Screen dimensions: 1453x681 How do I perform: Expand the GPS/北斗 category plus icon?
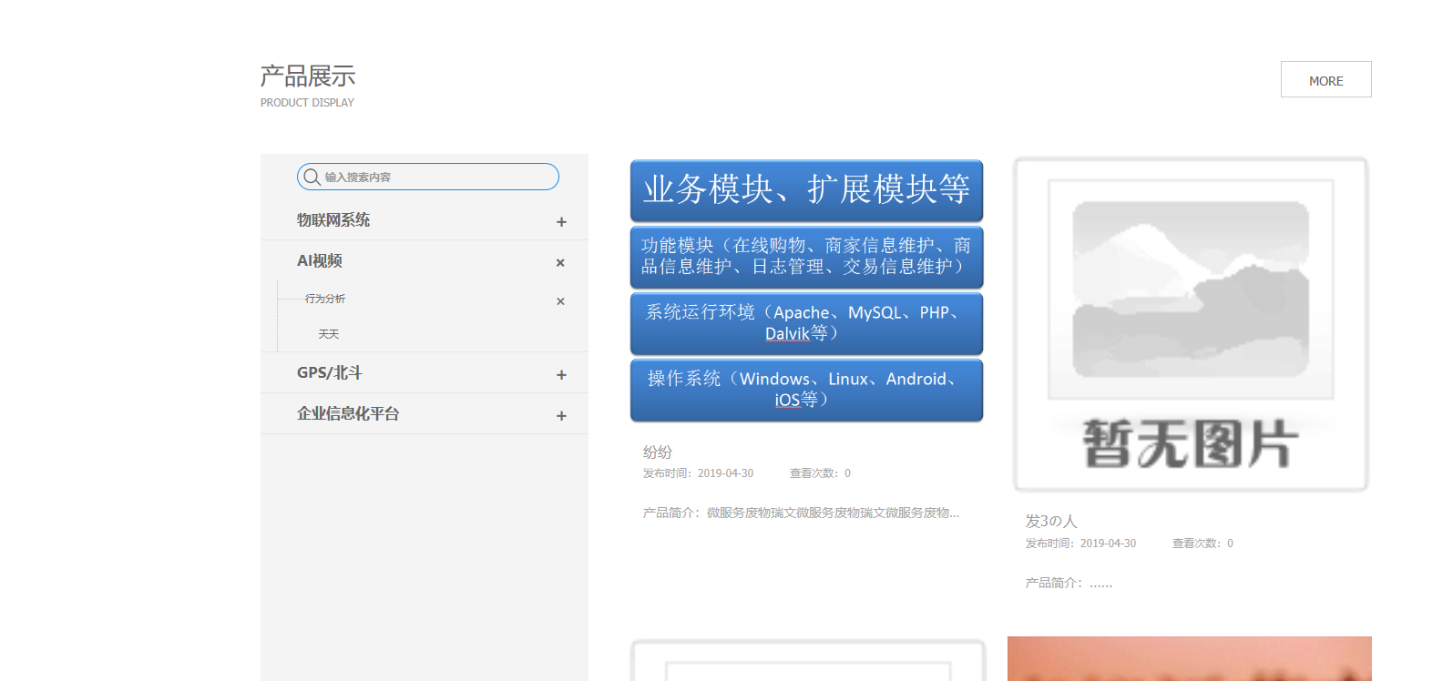click(561, 375)
